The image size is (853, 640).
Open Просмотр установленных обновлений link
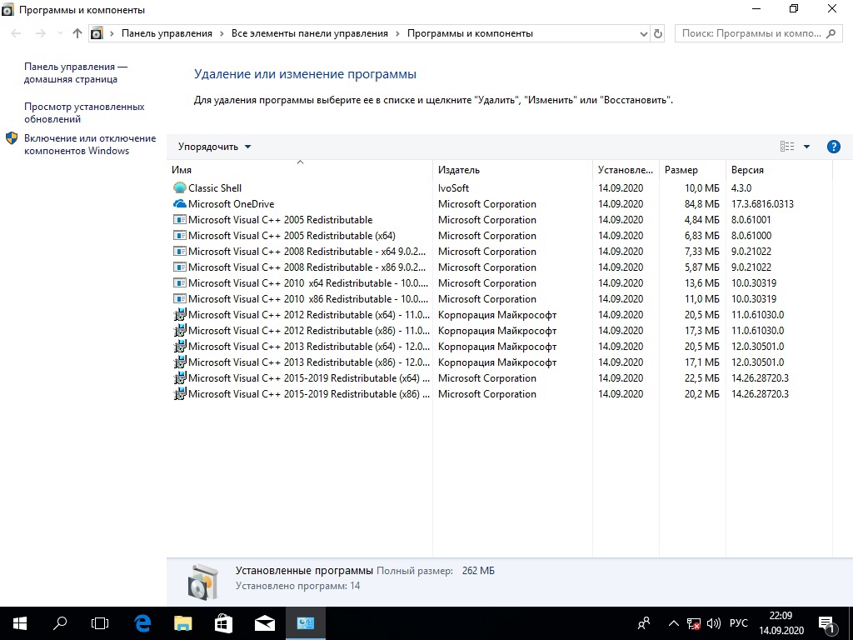(84, 112)
